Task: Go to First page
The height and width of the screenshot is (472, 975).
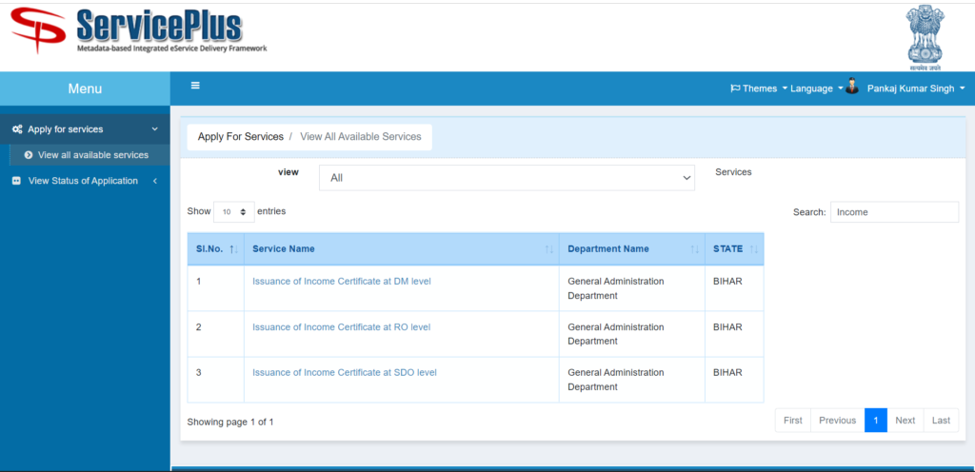Action: 793,421
